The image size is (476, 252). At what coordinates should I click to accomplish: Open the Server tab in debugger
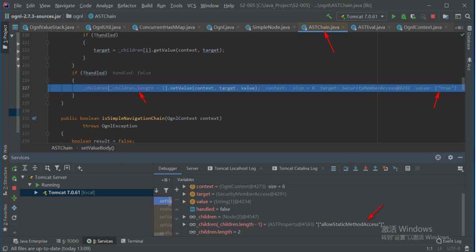click(x=192, y=168)
